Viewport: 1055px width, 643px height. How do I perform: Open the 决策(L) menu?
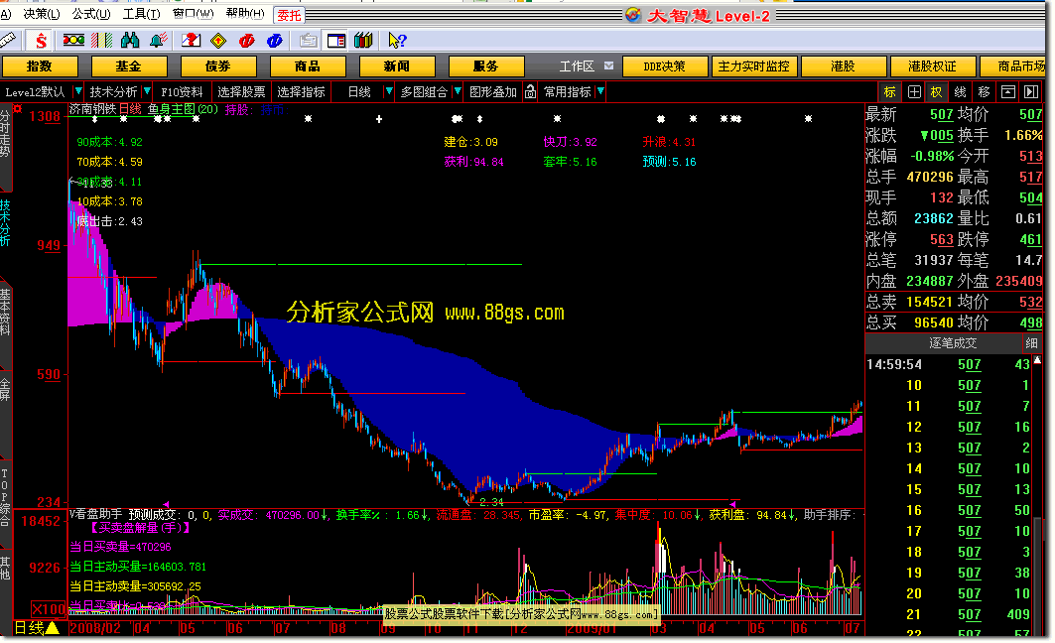41,14
